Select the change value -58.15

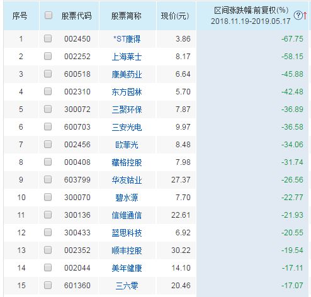[x=292, y=57]
